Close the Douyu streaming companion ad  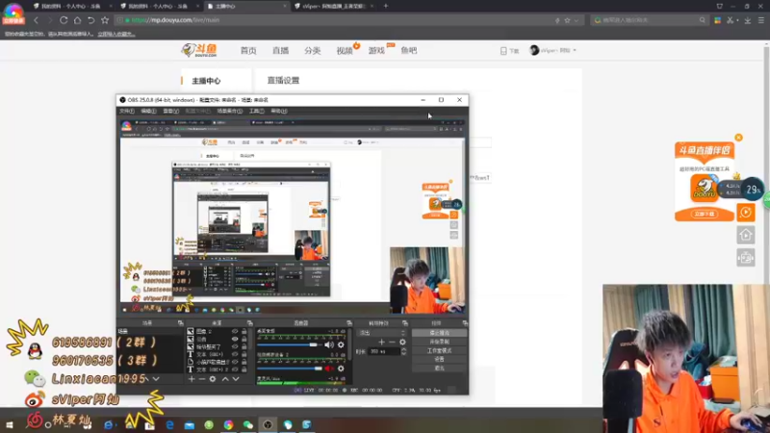[738, 138]
